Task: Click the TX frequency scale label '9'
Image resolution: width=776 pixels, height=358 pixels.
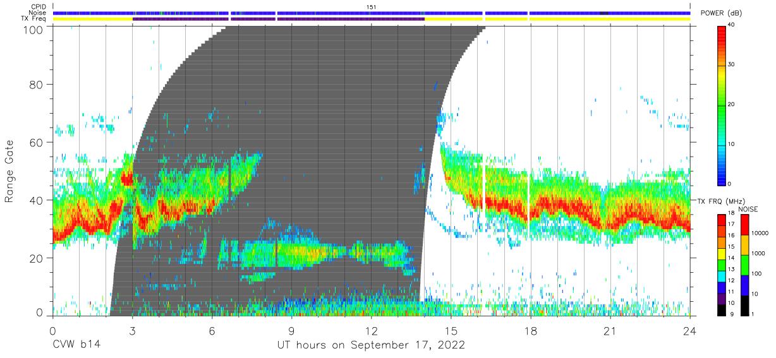Action: [731, 314]
